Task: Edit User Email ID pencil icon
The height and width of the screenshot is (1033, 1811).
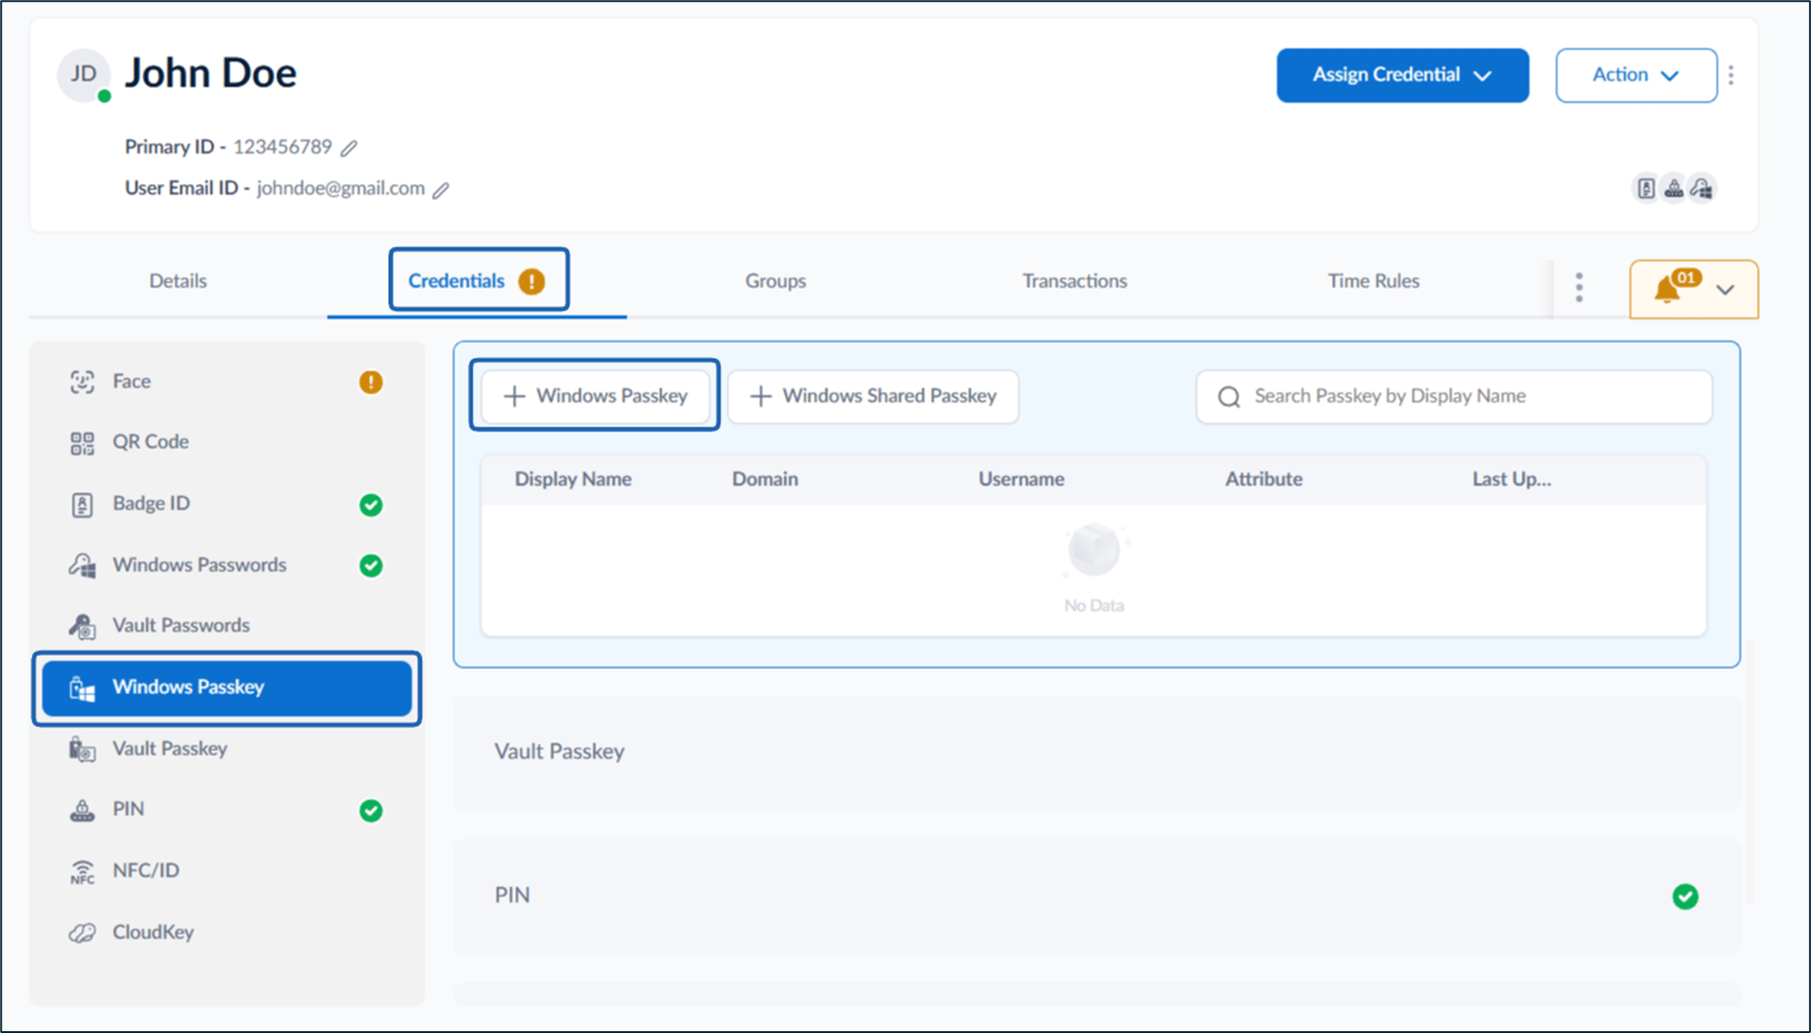Action: (x=441, y=189)
